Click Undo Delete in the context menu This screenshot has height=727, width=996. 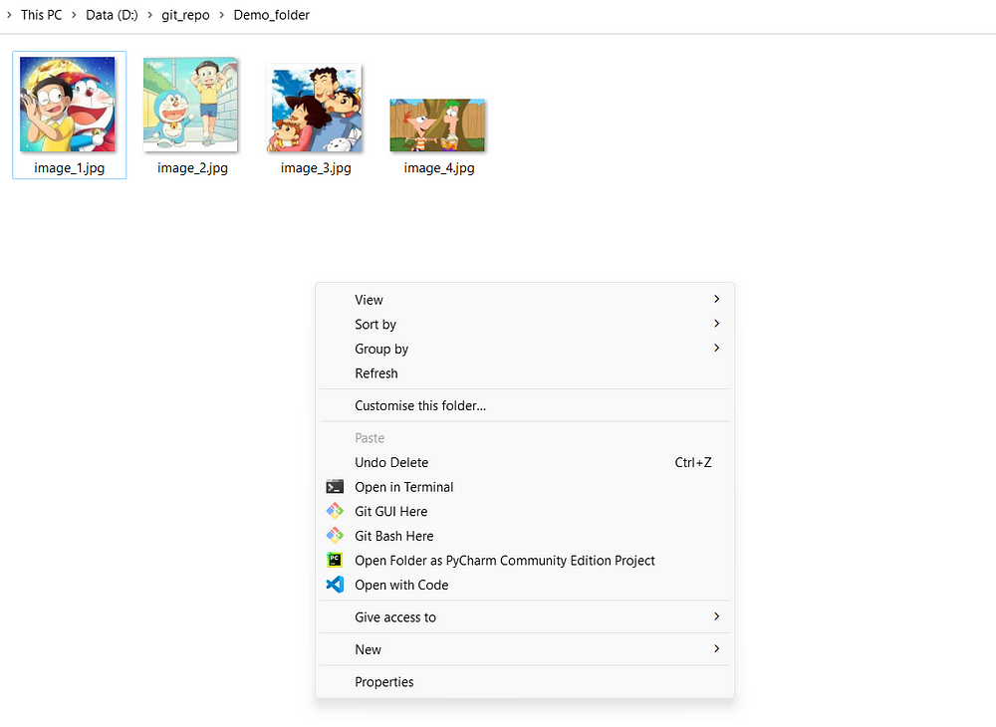point(525,462)
